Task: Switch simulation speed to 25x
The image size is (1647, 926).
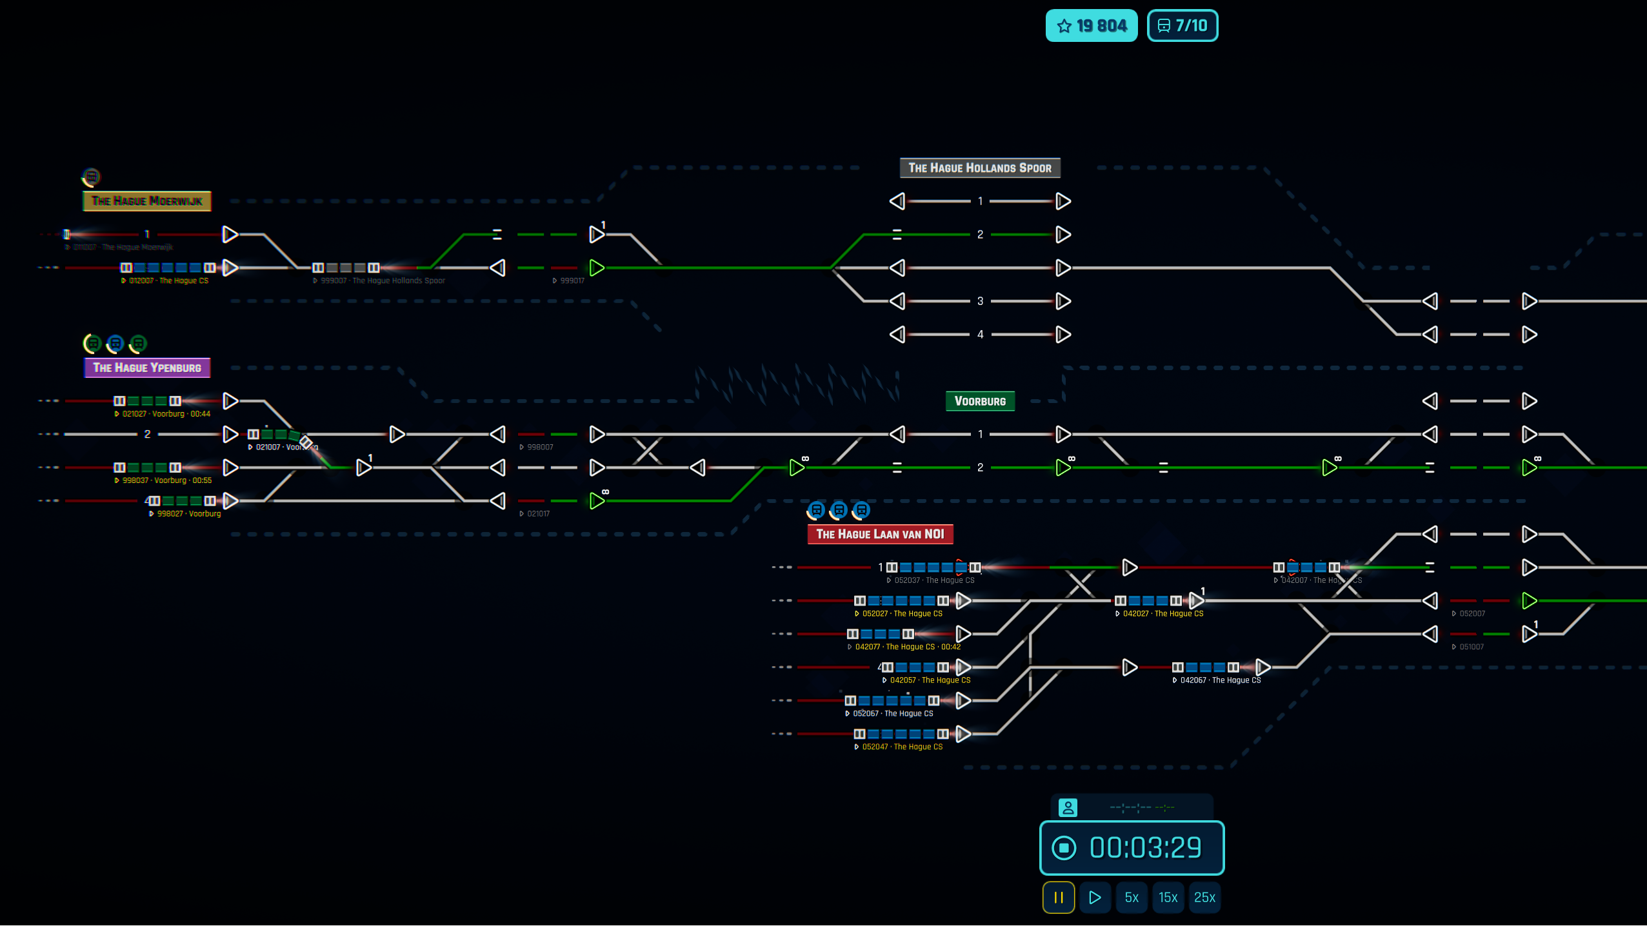Action: [1204, 897]
